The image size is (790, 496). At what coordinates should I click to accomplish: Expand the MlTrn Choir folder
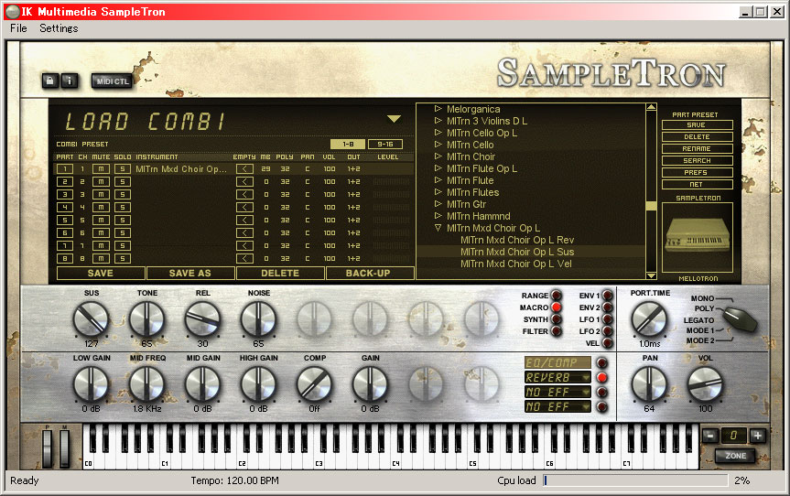coord(438,156)
